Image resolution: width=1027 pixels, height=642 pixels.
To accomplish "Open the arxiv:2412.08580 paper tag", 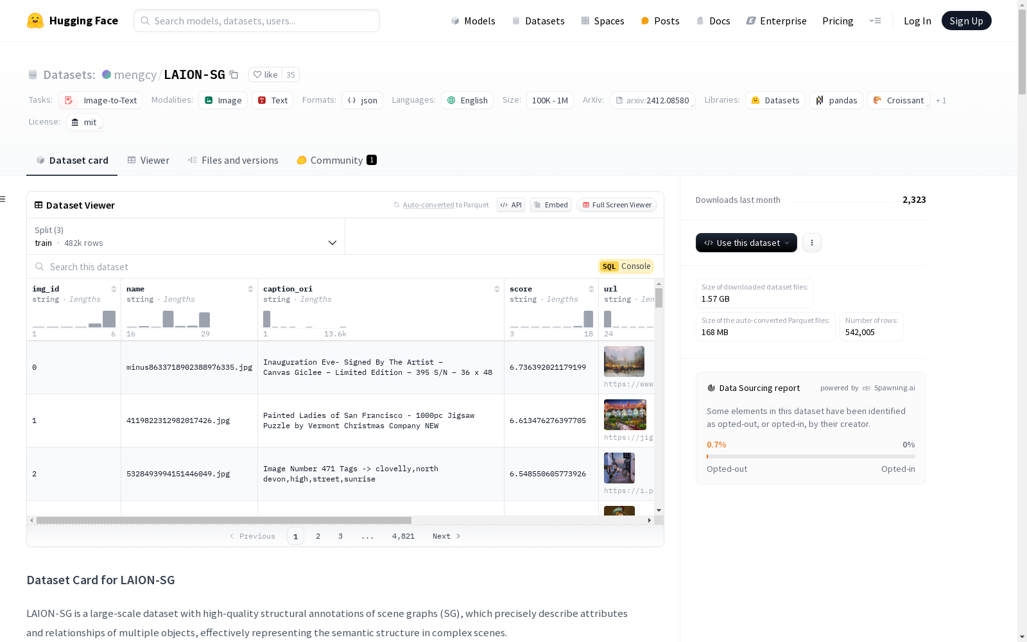I will [652, 100].
